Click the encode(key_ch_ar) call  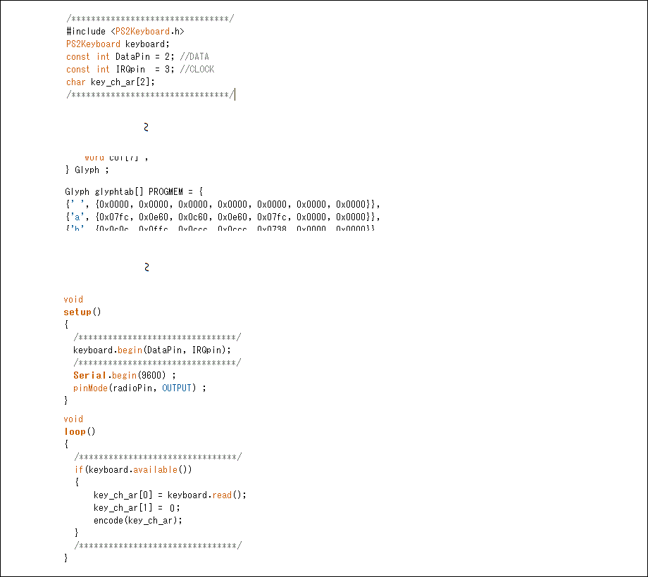pos(137,520)
